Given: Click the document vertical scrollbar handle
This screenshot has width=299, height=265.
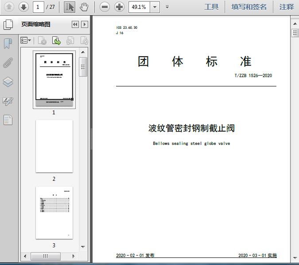Looking at the screenshot, I should (x=295, y=33).
